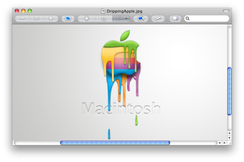
Task: Click the DrippingApple.jpg window title
Action: click(125, 11)
